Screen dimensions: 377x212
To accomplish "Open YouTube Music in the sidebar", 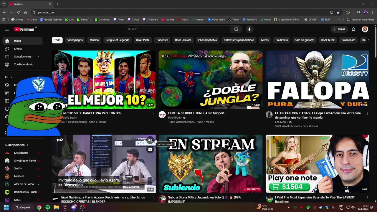I will pyautogui.click(x=22, y=64).
